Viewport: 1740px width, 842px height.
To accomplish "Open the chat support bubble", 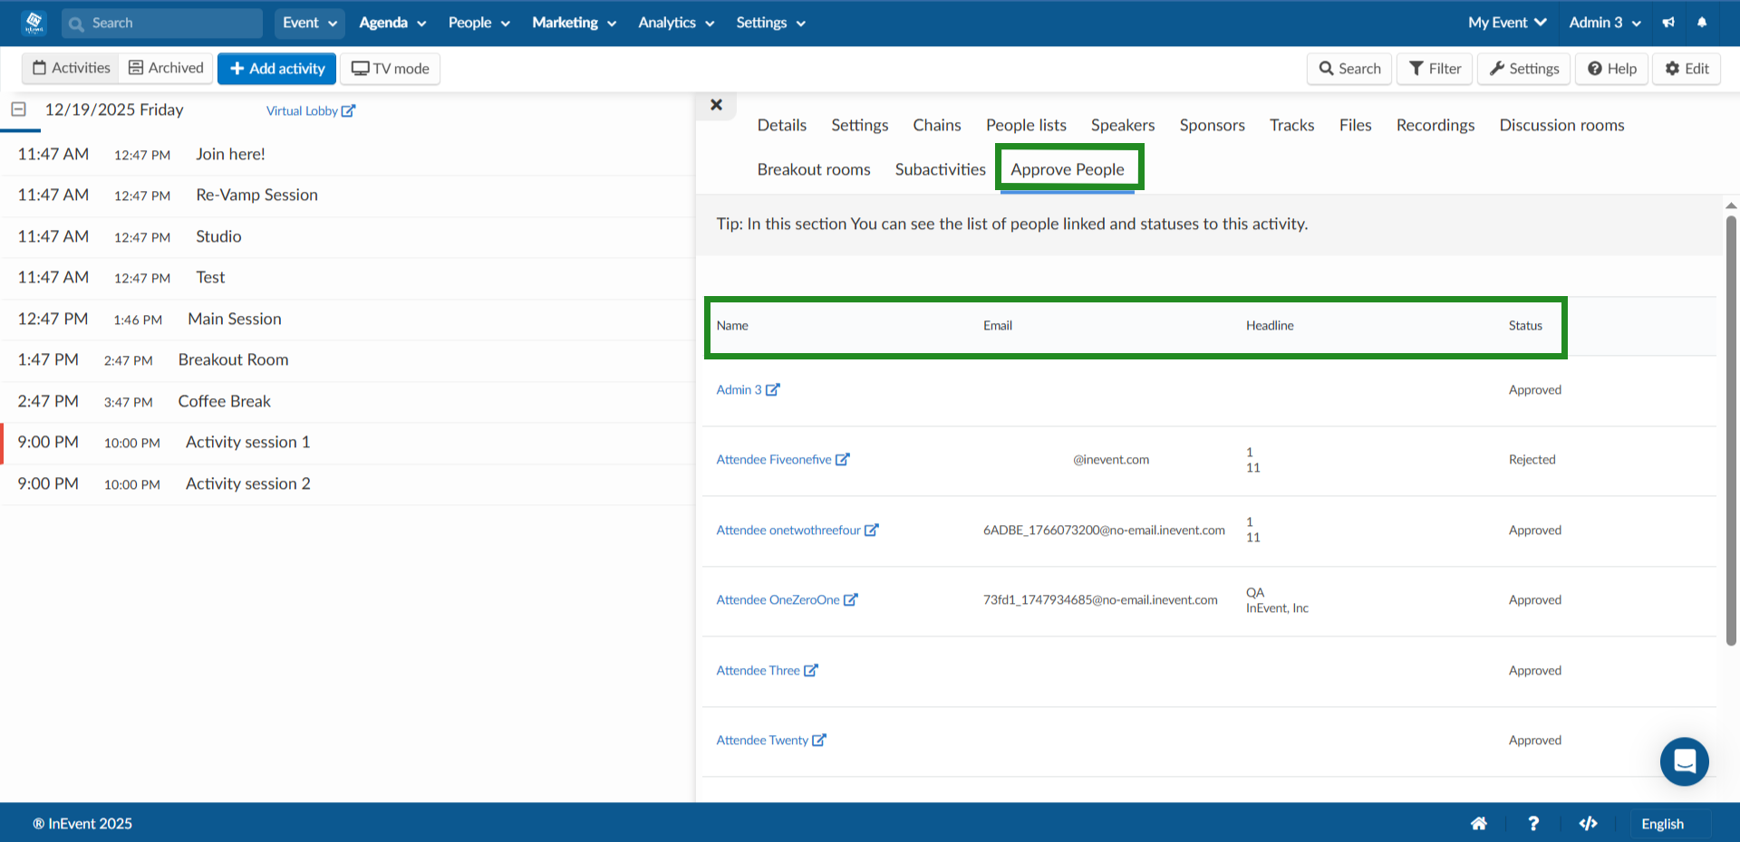I will (1684, 761).
